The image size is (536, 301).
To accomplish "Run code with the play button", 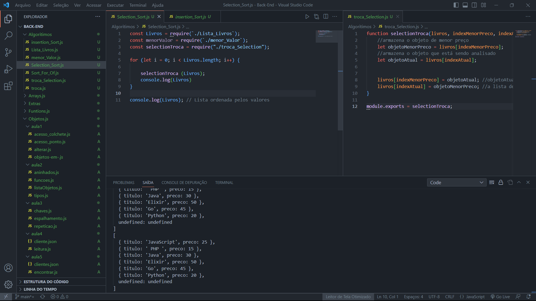I will coord(307,17).
